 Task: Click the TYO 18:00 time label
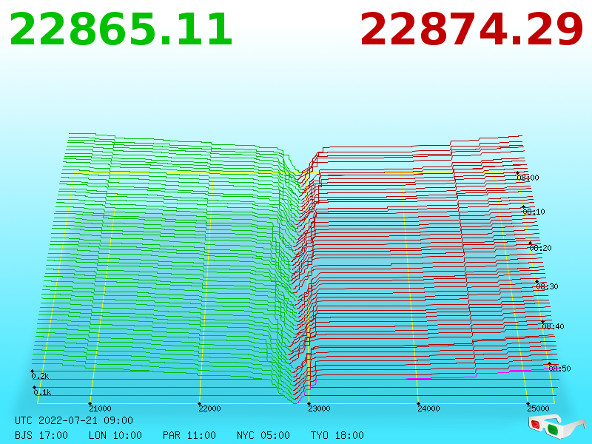(337, 435)
